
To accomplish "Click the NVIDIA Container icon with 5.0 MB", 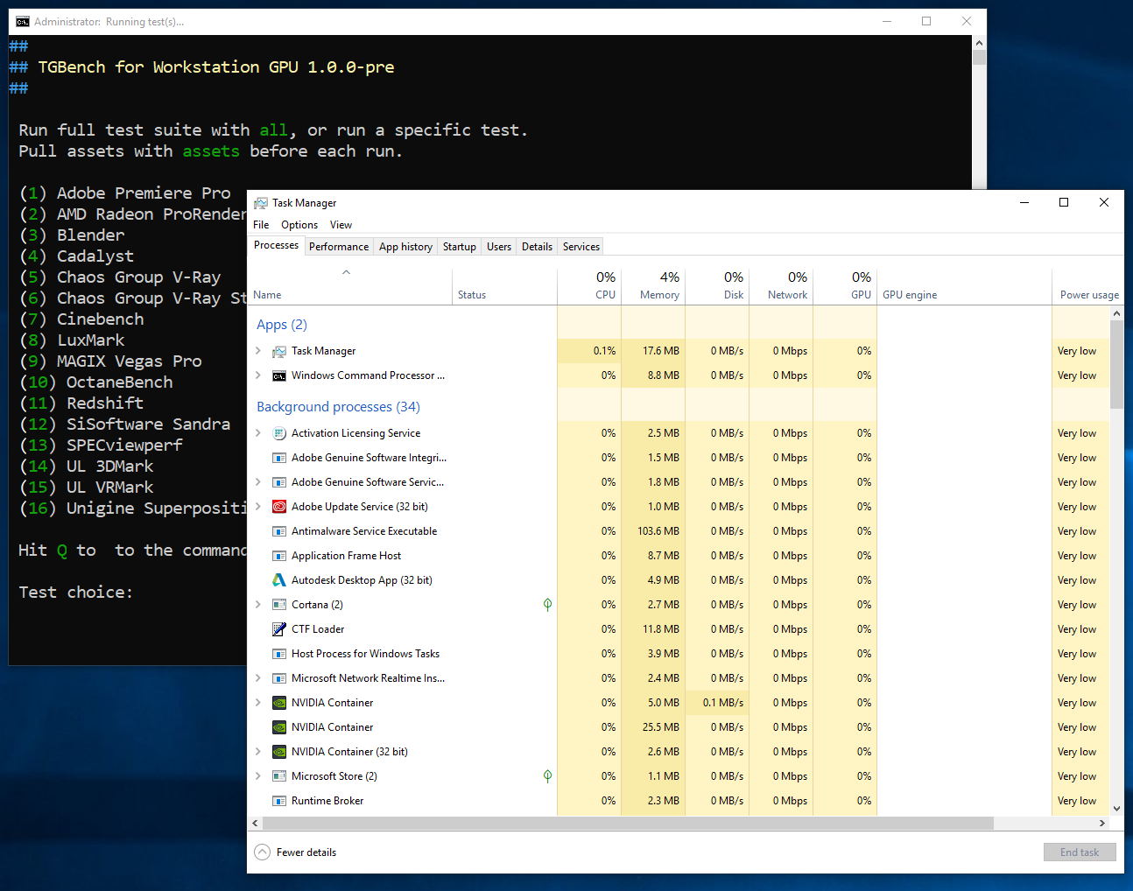I will click(x=279, y=703).
